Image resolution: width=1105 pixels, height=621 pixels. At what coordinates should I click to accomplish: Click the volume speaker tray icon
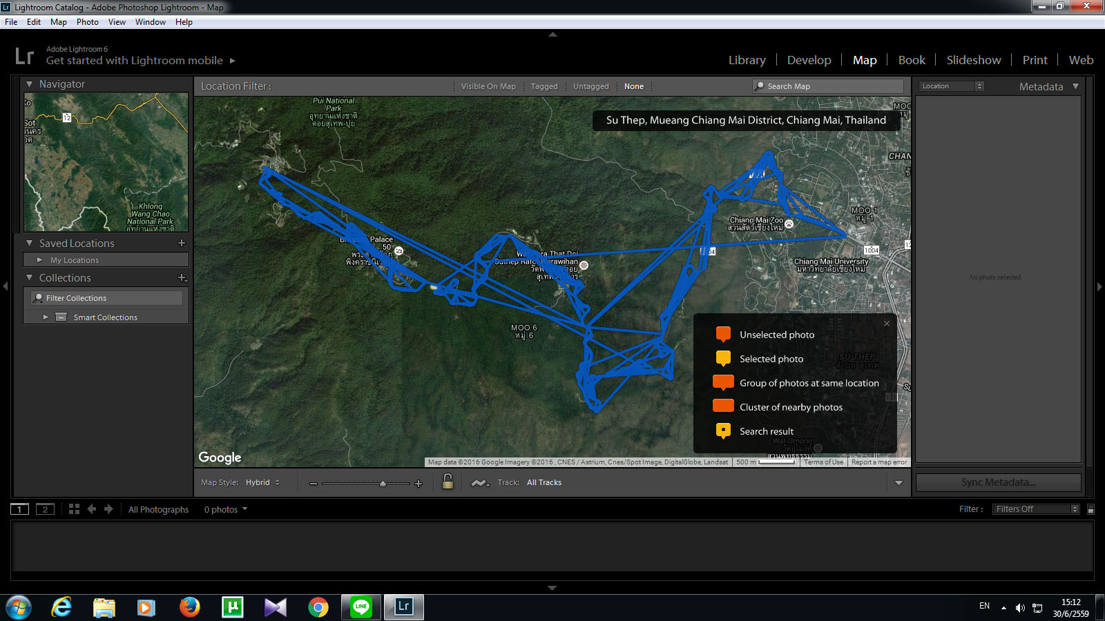click(x=1020, y=607)
